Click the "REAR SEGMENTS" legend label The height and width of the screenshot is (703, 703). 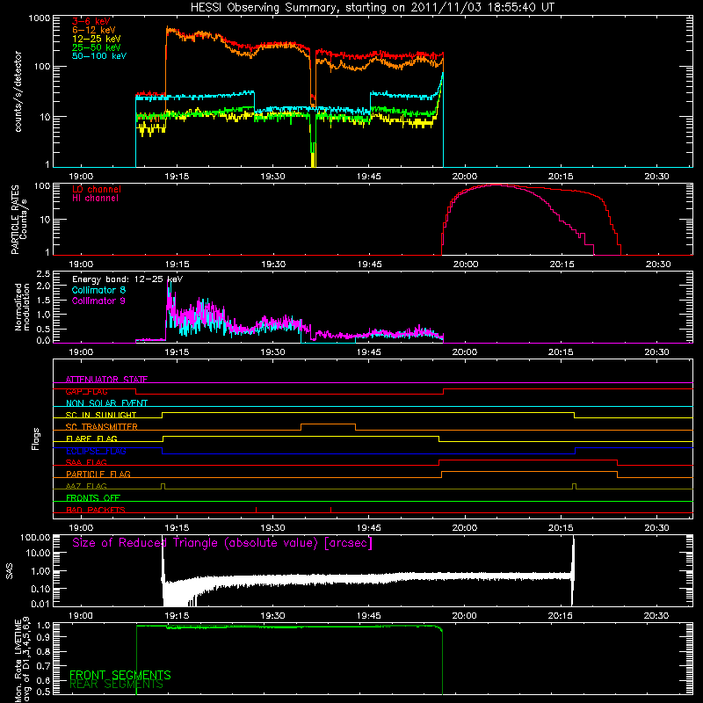[x=116, y=685]
